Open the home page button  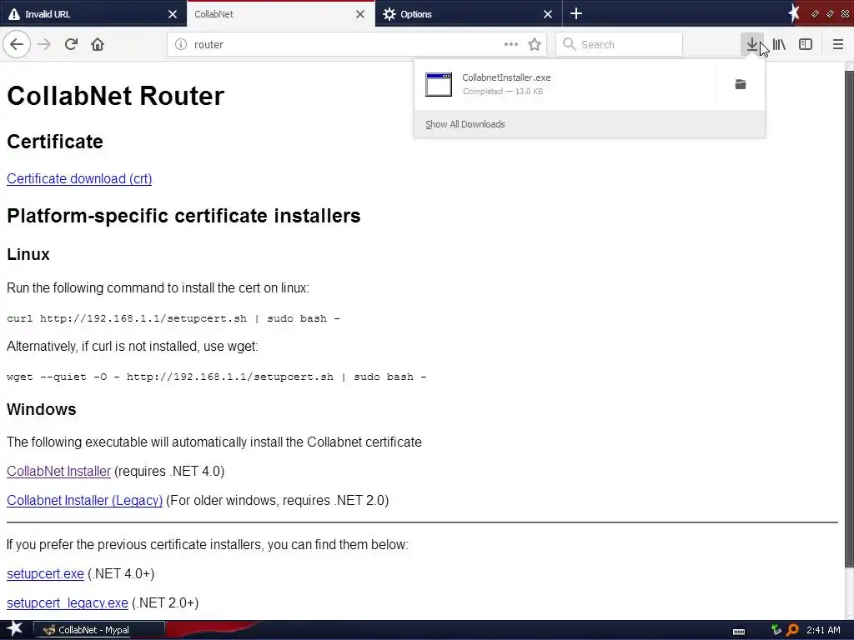coord(98,44)
